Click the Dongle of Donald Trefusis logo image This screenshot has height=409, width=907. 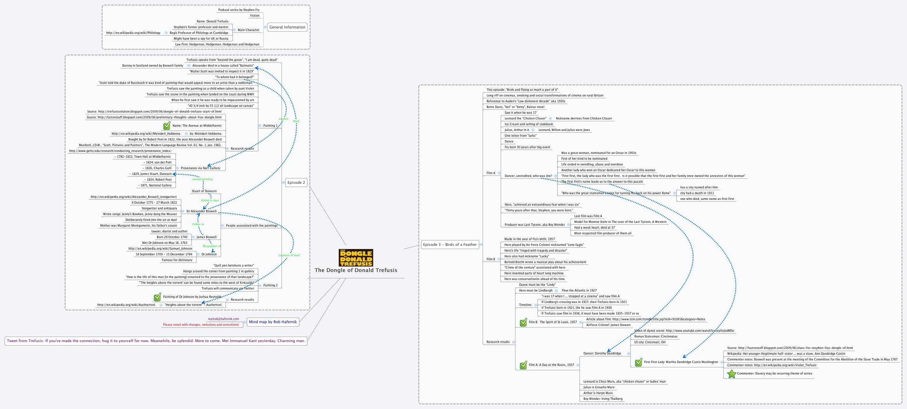pyautogui.click(x=356, y=258)
